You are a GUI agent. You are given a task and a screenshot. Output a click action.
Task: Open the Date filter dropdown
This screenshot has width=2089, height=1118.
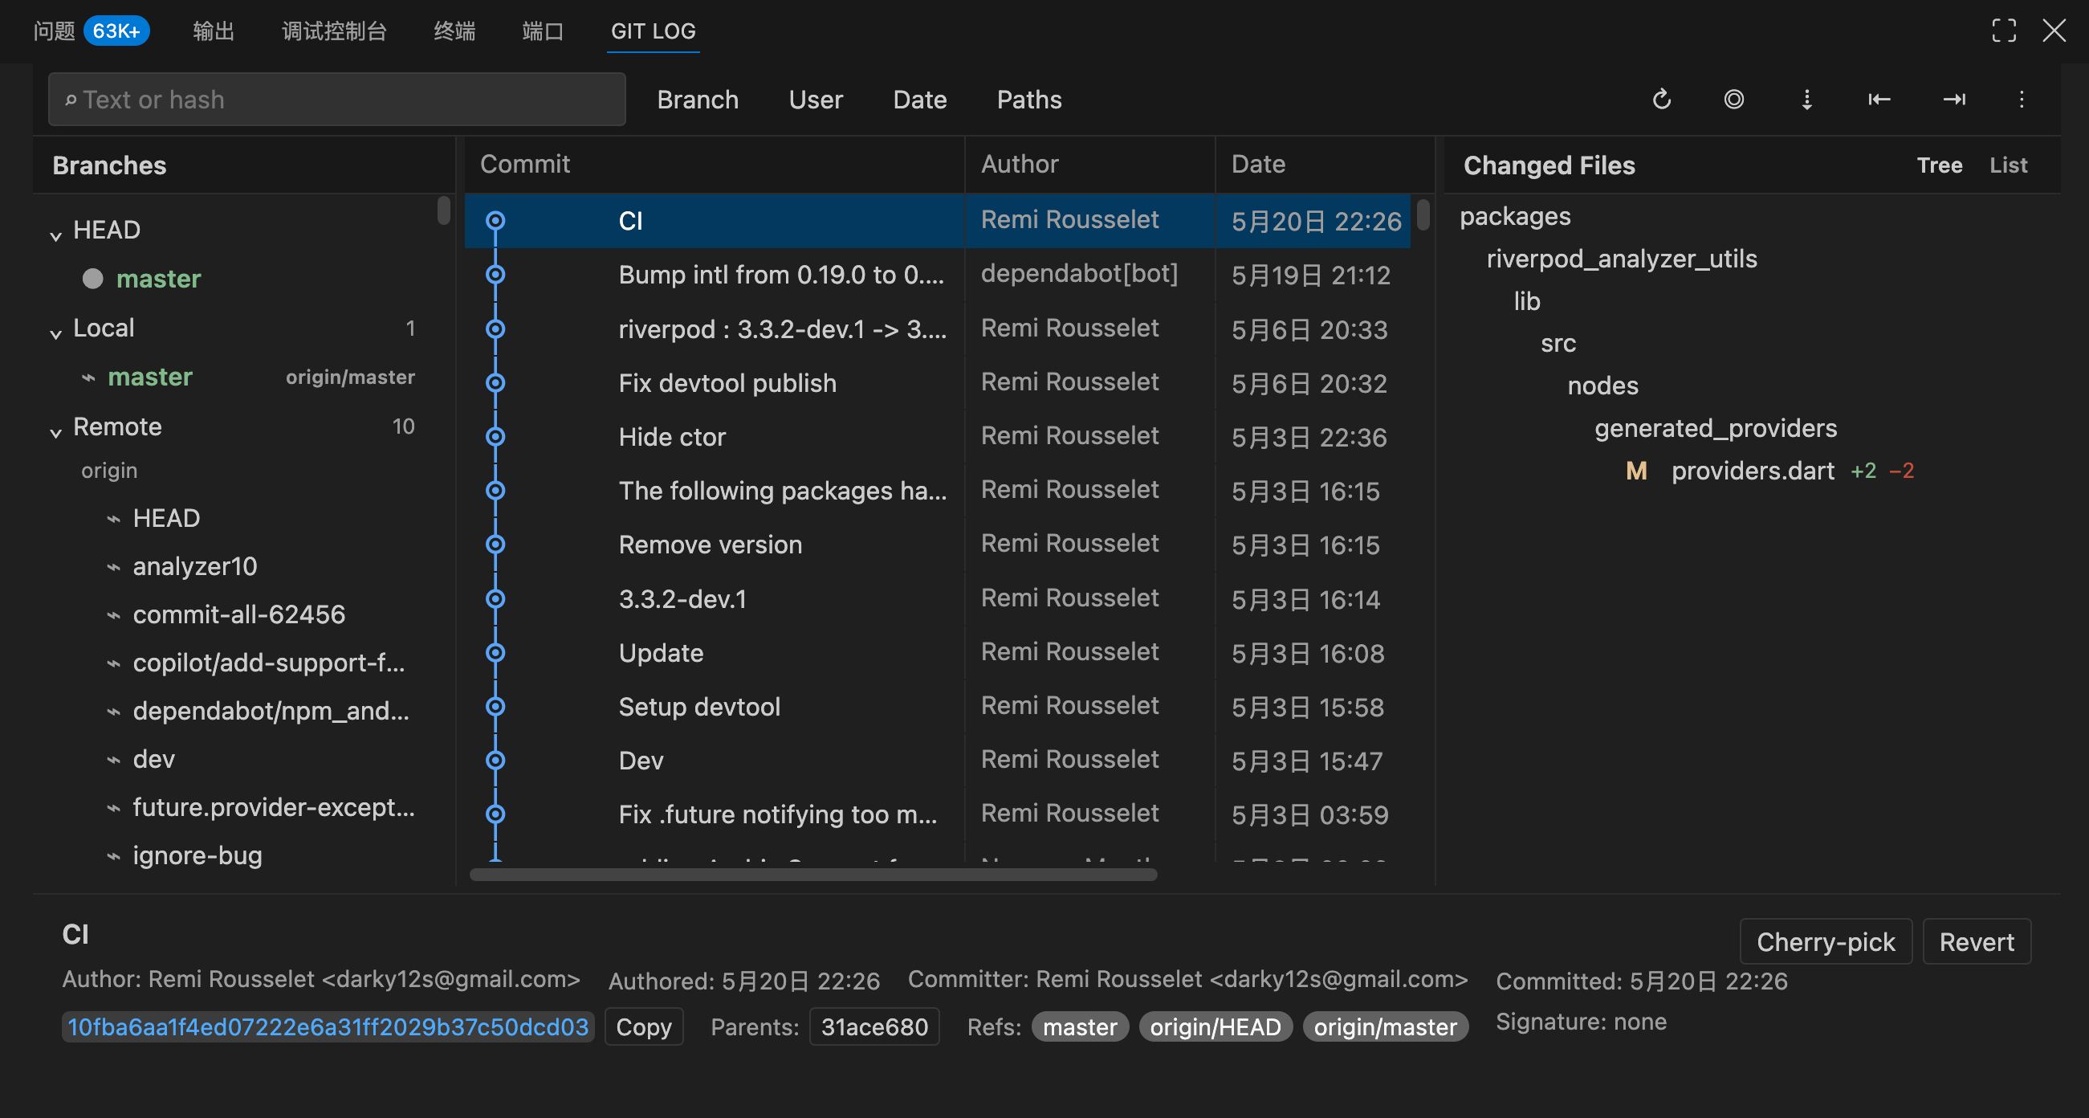pos(919,99)
